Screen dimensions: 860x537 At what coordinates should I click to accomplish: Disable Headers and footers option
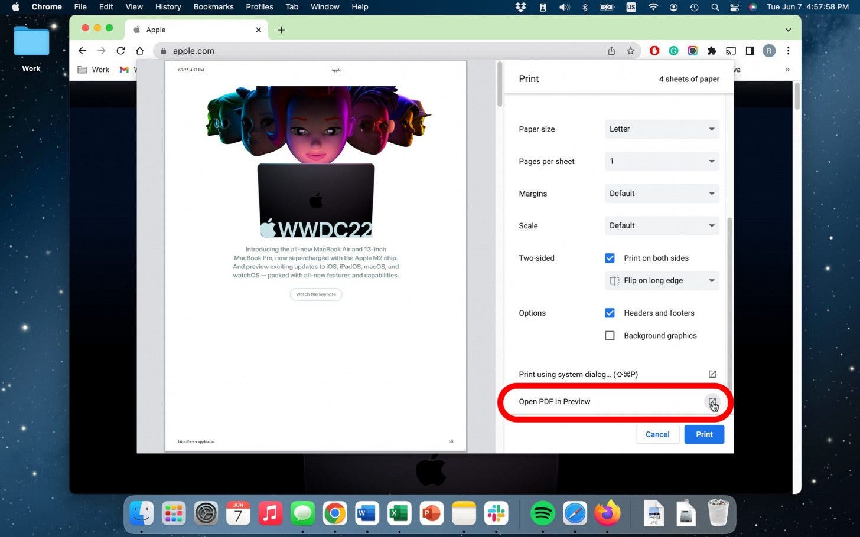[610, 313]
